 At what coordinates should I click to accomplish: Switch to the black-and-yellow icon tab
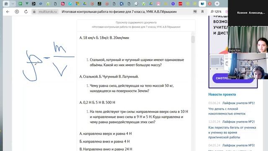99,4
